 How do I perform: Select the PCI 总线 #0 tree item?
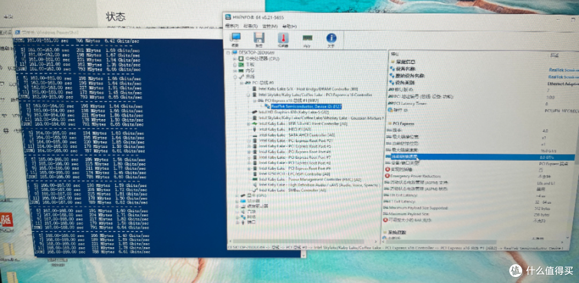click(263, 83)
